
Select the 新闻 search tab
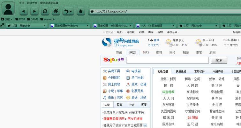[119, 52]
